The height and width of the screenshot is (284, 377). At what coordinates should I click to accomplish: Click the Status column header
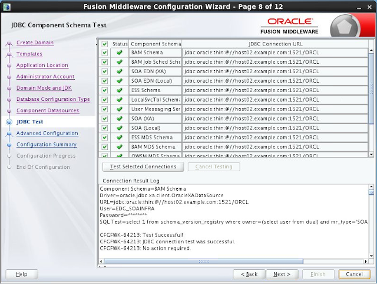pyautogui.click(x=120, y=44)
